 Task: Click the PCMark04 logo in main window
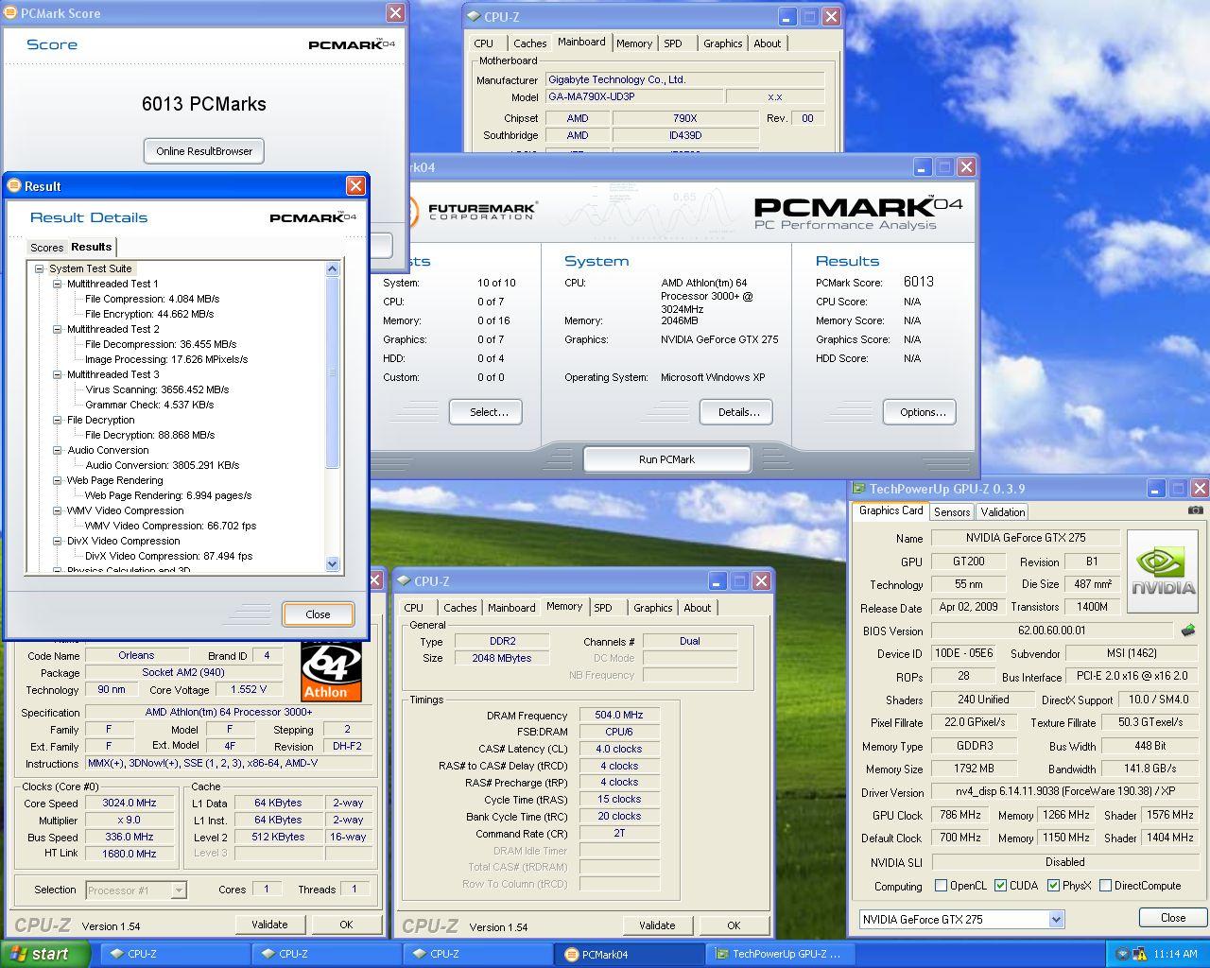(857, 213)
